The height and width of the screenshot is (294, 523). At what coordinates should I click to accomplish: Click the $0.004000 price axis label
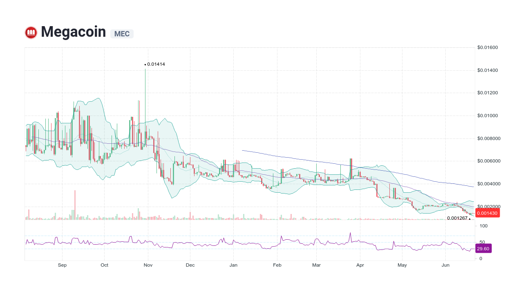click(489, 184)
